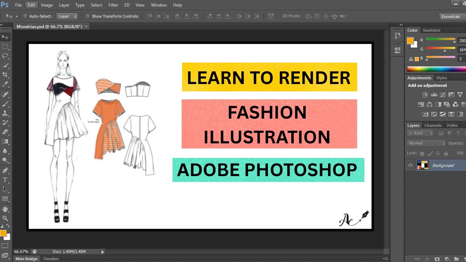Enable Show Transform Controls checkbox
Viewport: 466px width, 262px height.
coord(87,16)
